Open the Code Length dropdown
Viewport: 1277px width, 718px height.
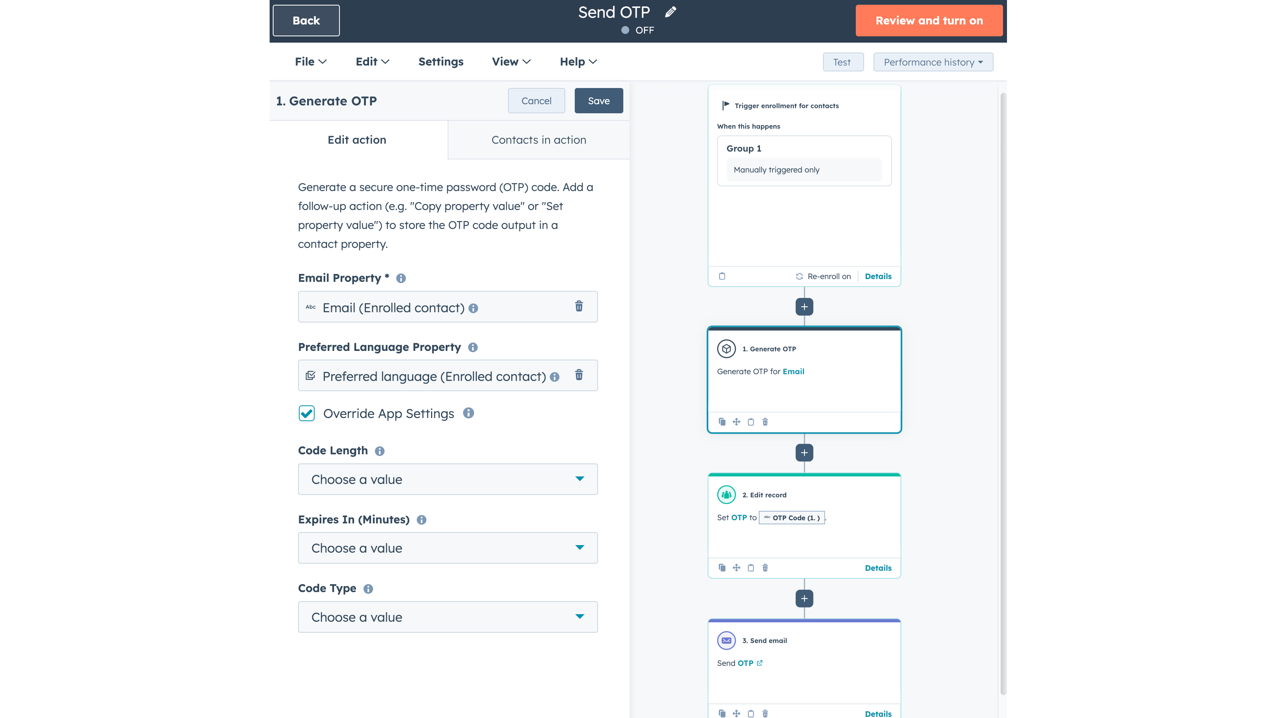point(448,479)
